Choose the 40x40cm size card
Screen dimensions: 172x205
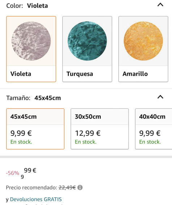[x=154, y=129]
